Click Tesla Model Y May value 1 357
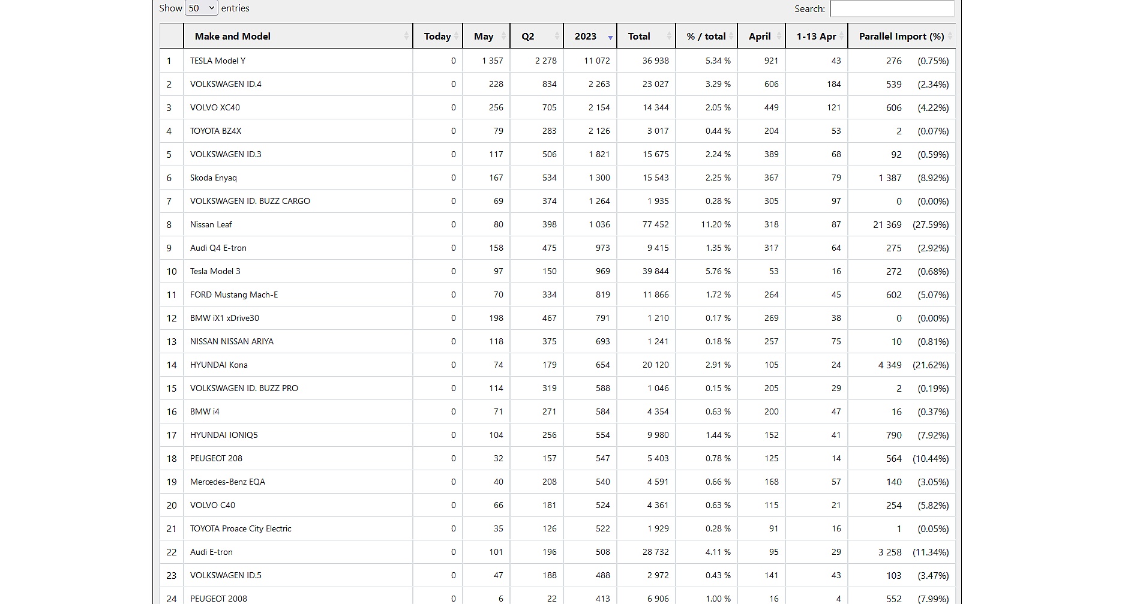This screenshot has height=604, width=1125. click(493, 61)
